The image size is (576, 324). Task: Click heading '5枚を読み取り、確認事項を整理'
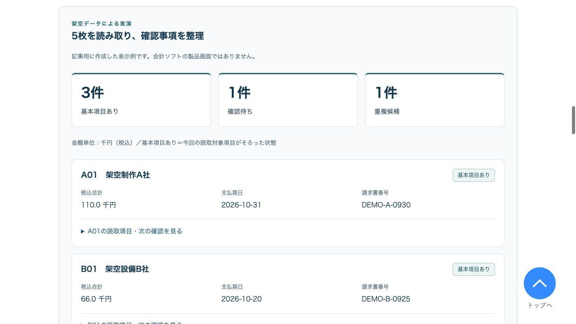[138, 36]
